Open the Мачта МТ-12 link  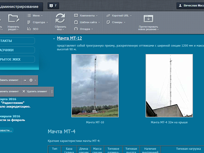click(70, 38)
